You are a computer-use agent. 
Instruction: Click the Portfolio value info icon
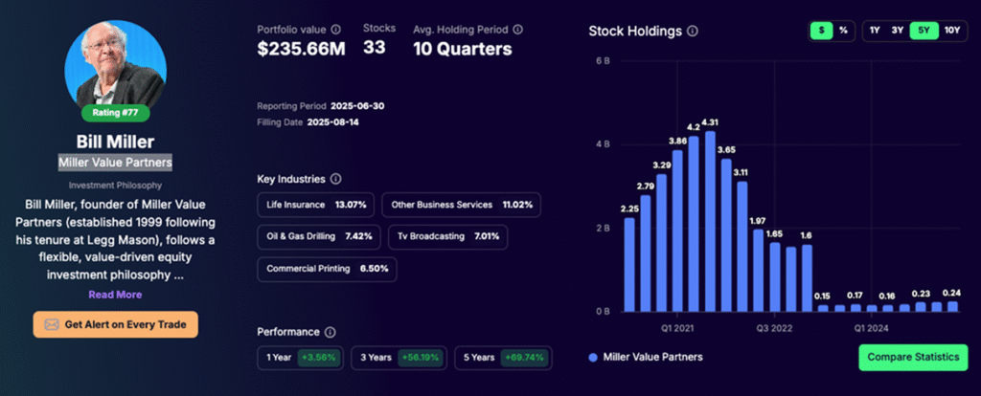click(x=336, y=30)
